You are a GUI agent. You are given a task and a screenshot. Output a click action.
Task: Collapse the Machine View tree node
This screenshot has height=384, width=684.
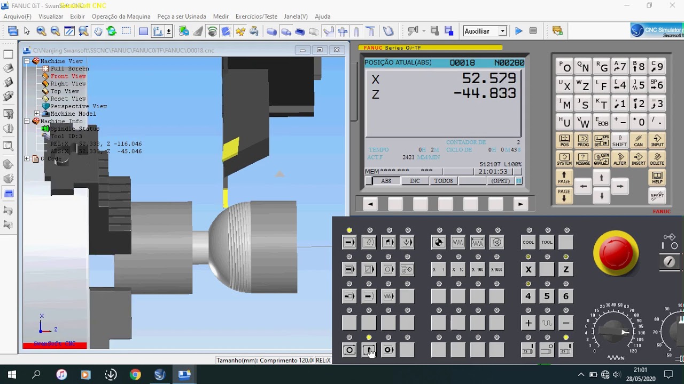27,61
